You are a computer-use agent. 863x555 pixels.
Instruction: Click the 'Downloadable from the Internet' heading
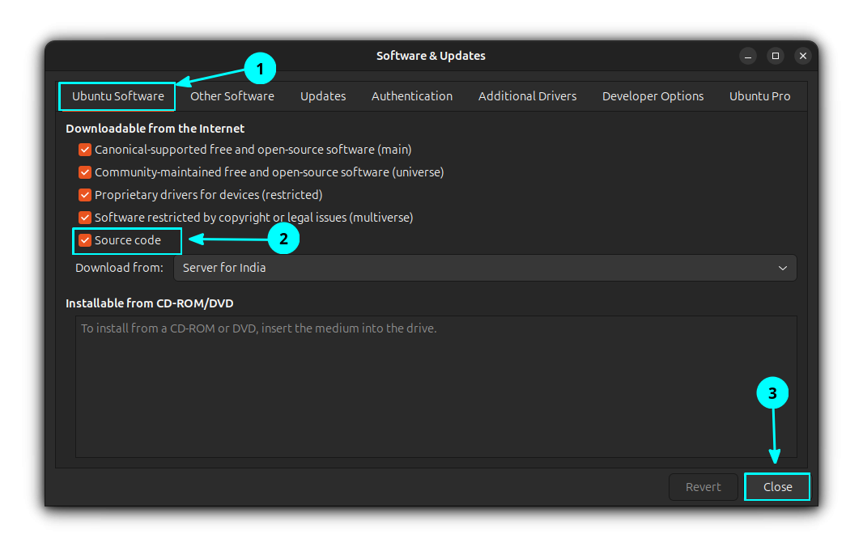pos(155,129)
